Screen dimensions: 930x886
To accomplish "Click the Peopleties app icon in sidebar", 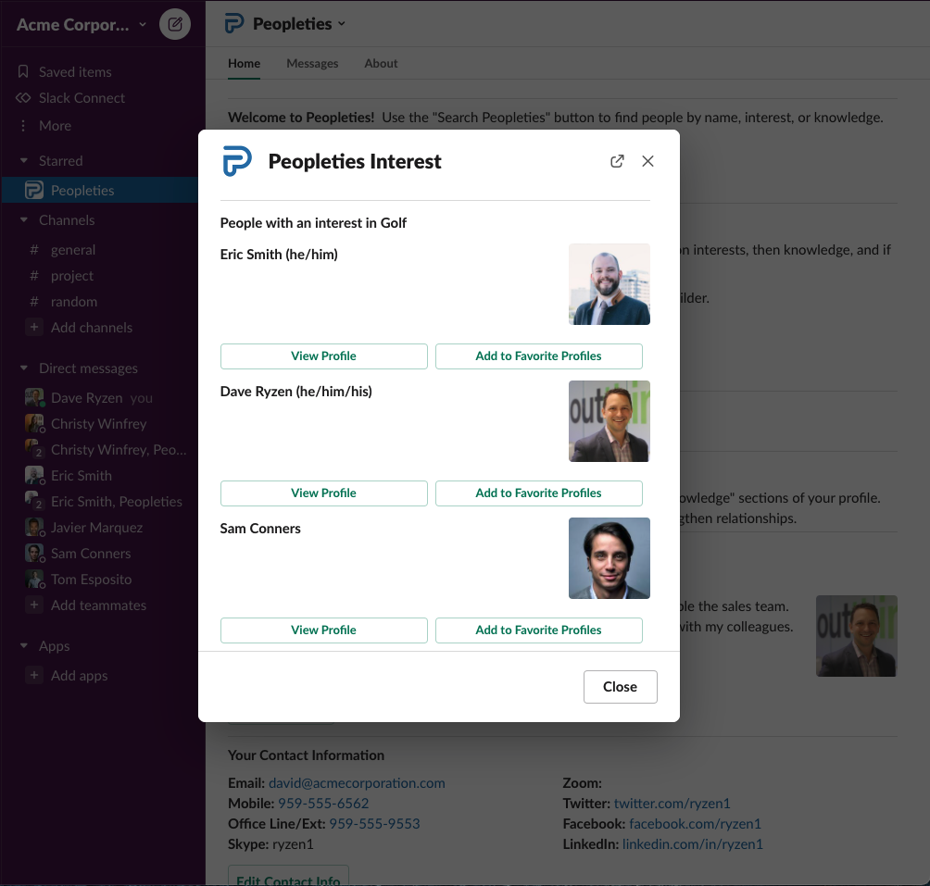I will click(x=33, y=190).
